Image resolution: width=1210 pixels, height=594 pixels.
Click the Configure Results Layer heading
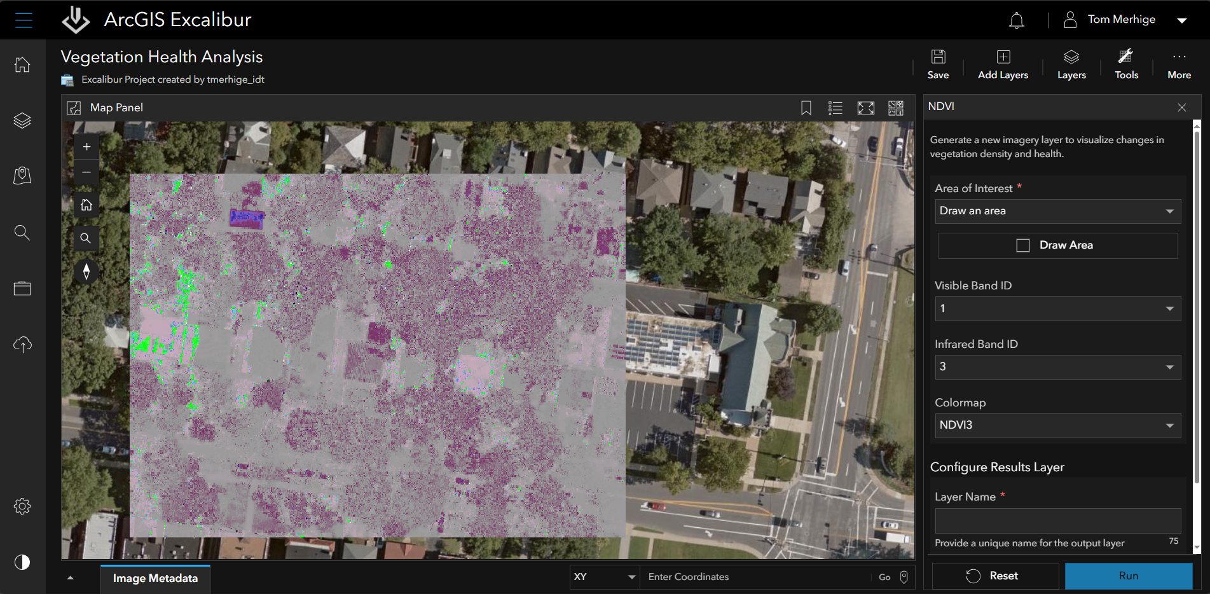coord(997,467)
